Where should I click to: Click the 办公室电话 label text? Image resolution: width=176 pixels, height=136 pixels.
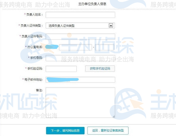click(x=35, y=47)
